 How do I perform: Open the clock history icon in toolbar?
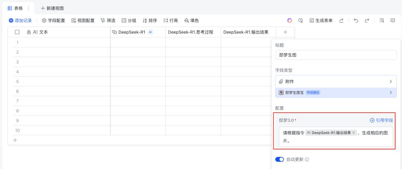click(x=301, y=20)
